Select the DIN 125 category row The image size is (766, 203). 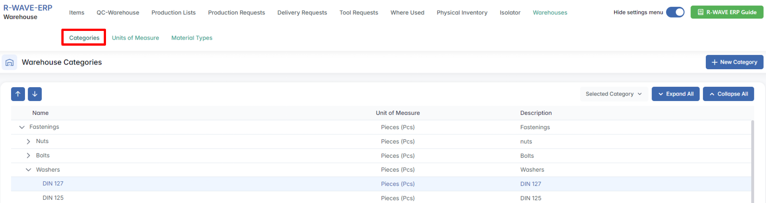click(53, 198)
